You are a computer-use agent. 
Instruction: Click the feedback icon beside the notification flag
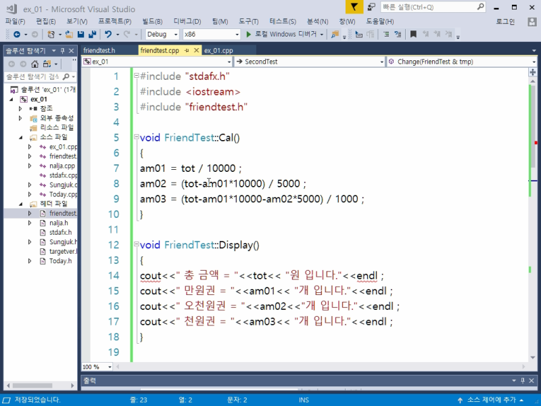tap(371, 7)
